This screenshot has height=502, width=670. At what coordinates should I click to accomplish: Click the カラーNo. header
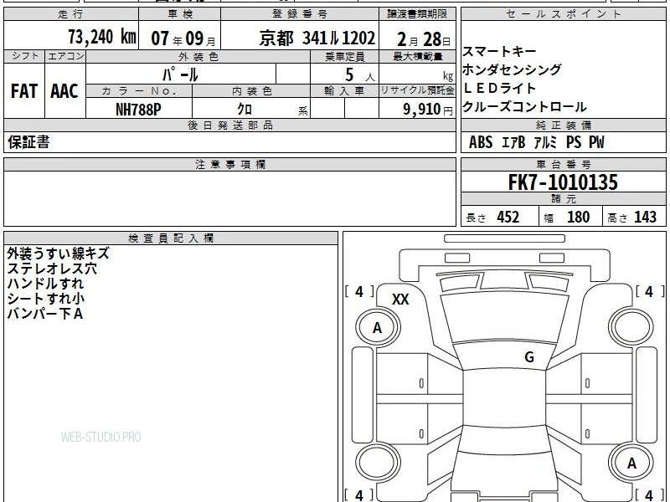pyautogui.click(x=139, y=91)
